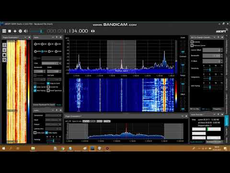Click the tuning style arrows beside the frequency
Image resolution: width=230 pixels, height=173 pixels.
[93, 31]
